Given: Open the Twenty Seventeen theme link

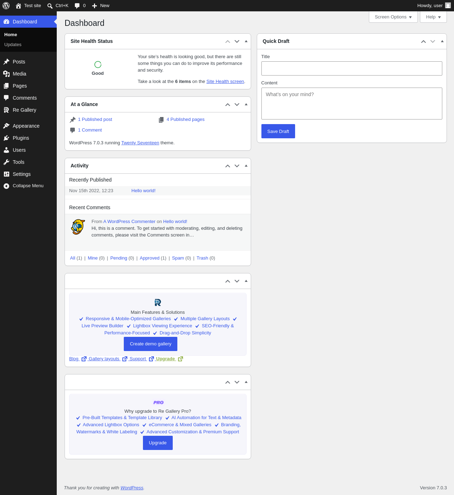Looking at the screenshot, I should coord(140,143).
